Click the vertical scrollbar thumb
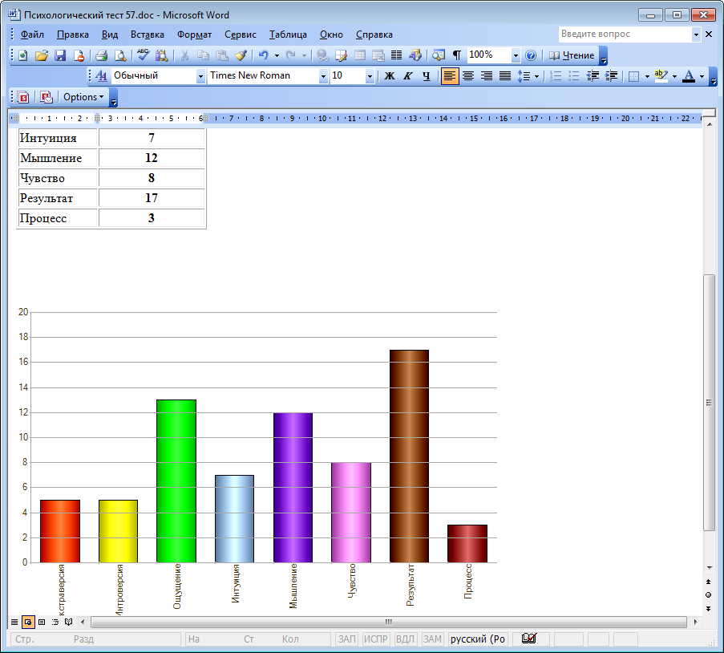 coord(709,403)
